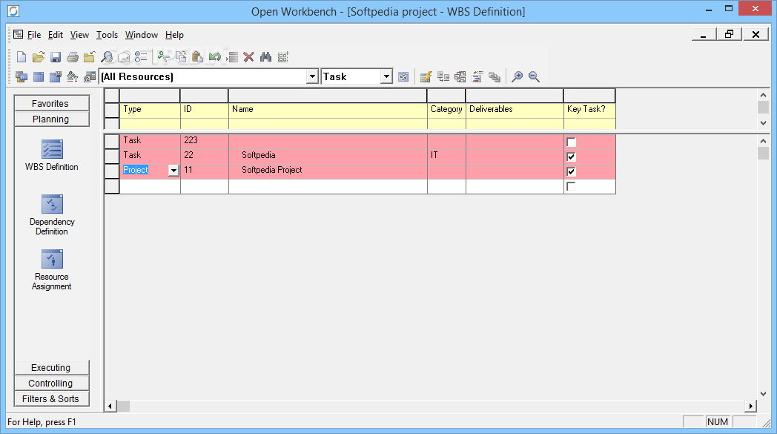Click the green grid add icon
Screen dimensions: 777x434
(x=283, y=57)
